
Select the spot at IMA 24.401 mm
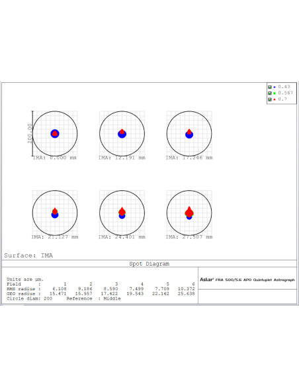click(x=122, y=213)
